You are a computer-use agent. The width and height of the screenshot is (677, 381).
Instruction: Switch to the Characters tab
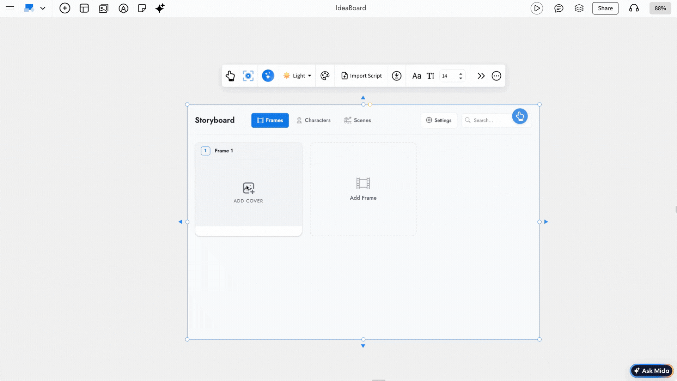(313, 120)
